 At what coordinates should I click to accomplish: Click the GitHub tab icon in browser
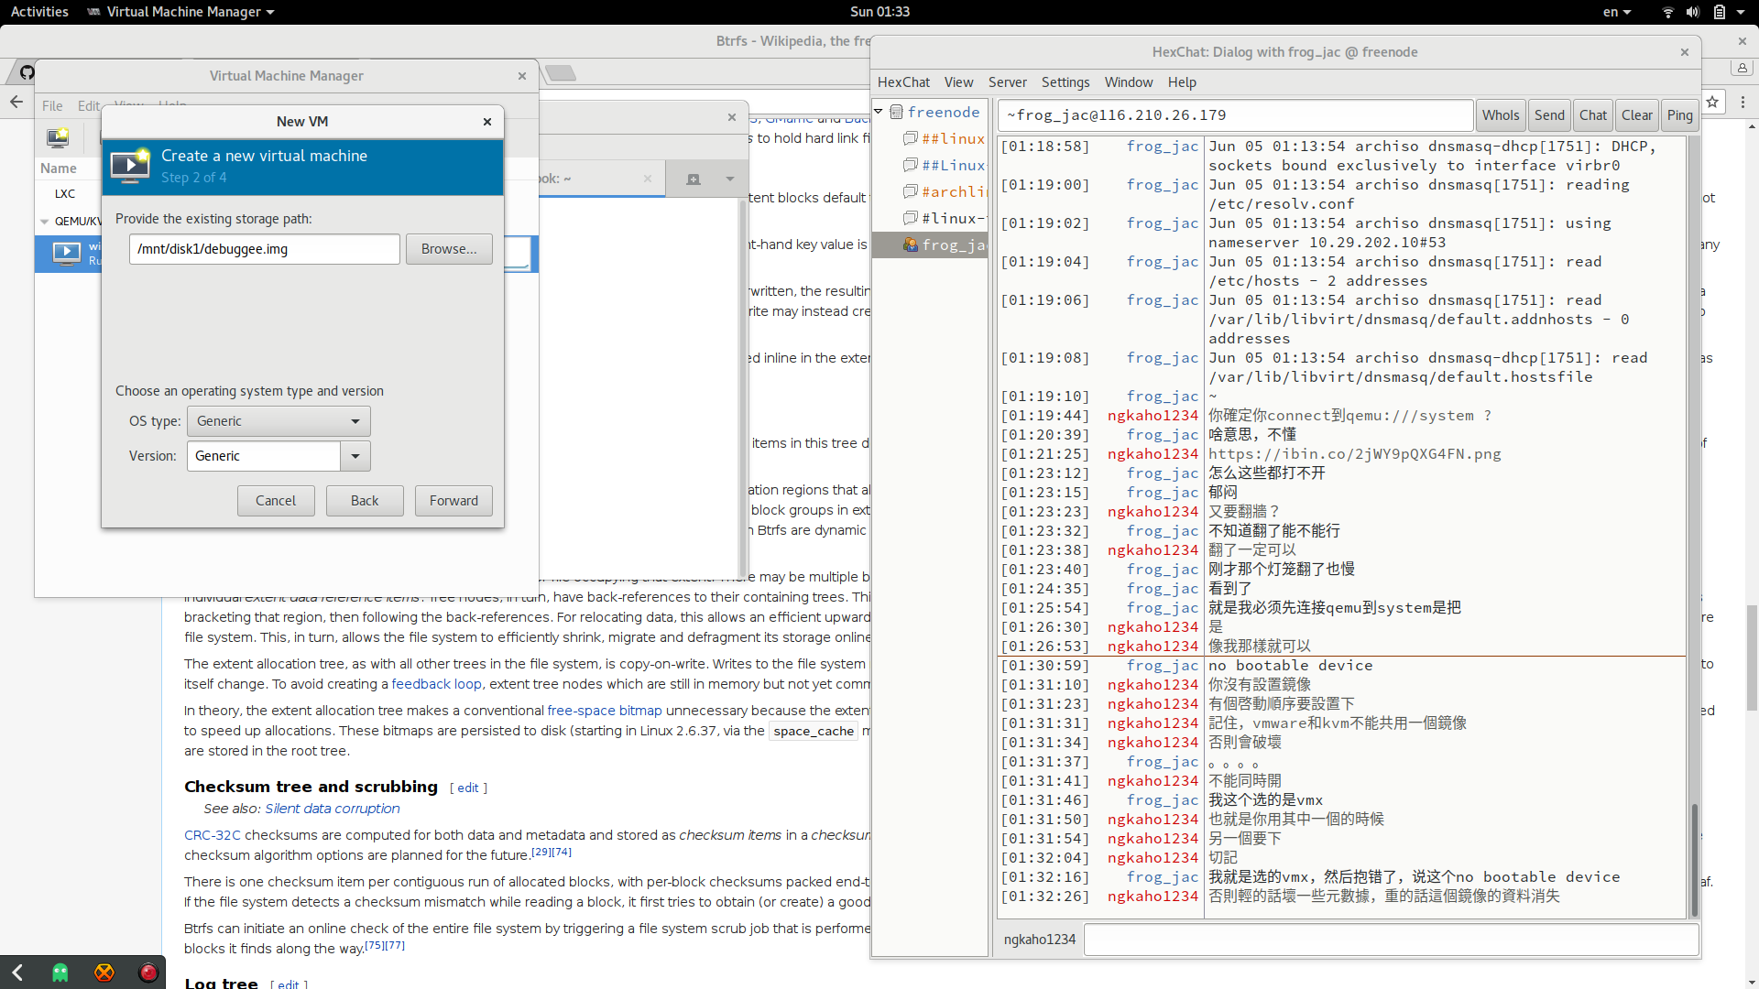[x=27, y=72]
